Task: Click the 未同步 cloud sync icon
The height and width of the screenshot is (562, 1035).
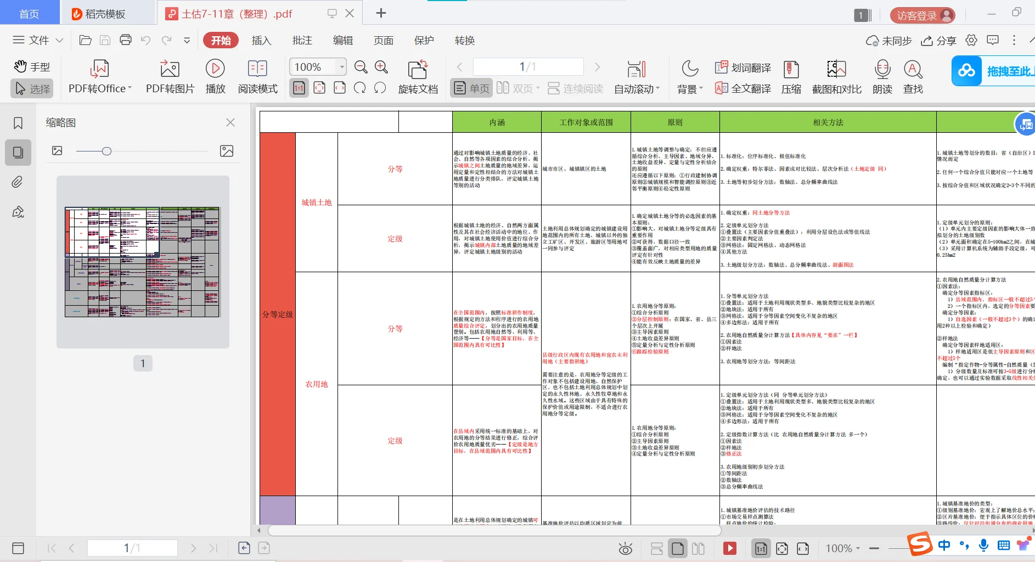Action: pyautogui.click(x=889, y=41)
